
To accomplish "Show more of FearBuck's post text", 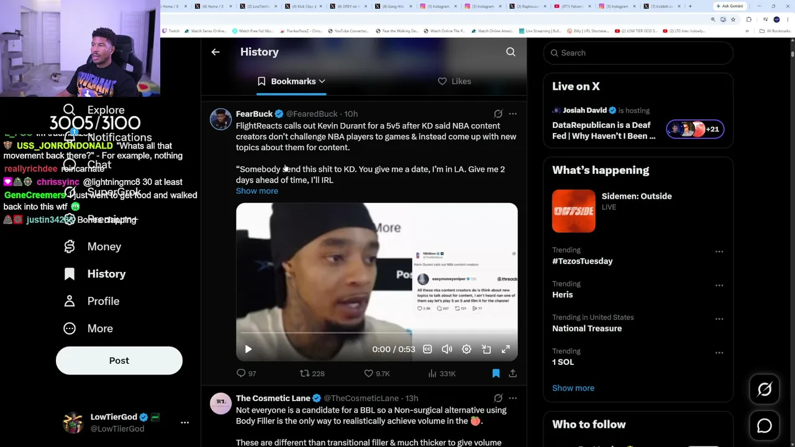I will point(257,191).
